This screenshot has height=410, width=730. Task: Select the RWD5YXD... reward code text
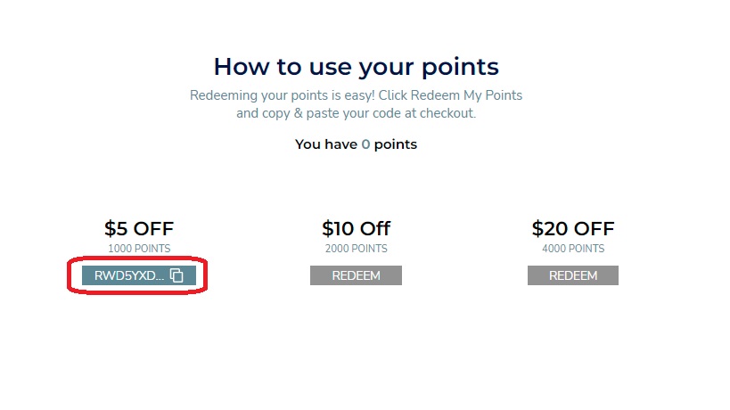[x=129, y=275]
